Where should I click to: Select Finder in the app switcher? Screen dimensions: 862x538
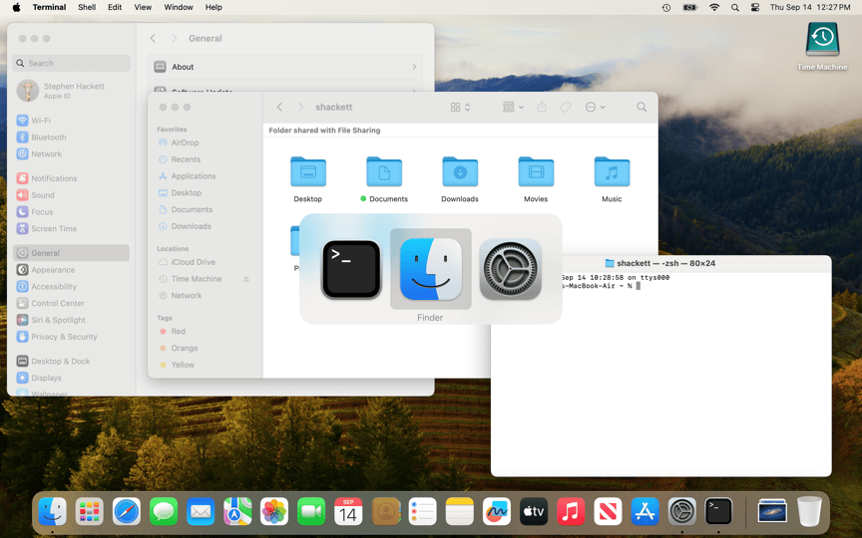430,269
